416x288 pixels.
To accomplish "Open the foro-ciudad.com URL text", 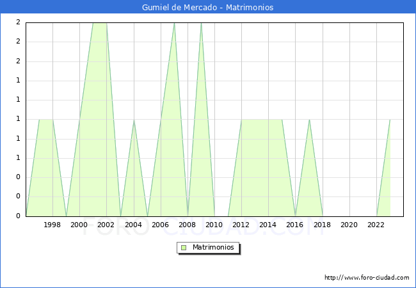I will click(x=367, y=278).
